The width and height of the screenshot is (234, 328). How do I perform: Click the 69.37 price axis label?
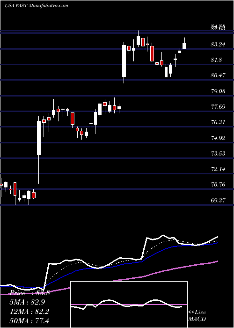tap(218, 200)
